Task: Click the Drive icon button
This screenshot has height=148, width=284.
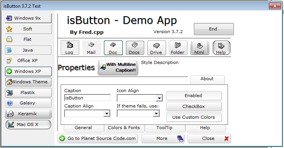Action: coord(156,48)
